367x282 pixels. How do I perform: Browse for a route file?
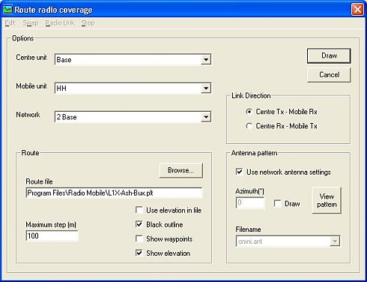click(181, 170)
